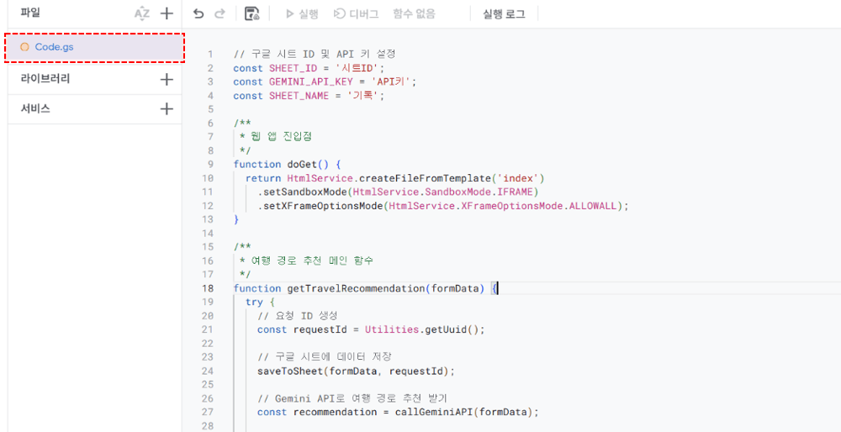The width and height of the screenshot is (841, 432).
Task: Add a new file using plus icon
Action: [167, 13]
